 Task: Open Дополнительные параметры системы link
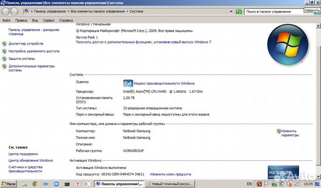[x=32, y=68]
